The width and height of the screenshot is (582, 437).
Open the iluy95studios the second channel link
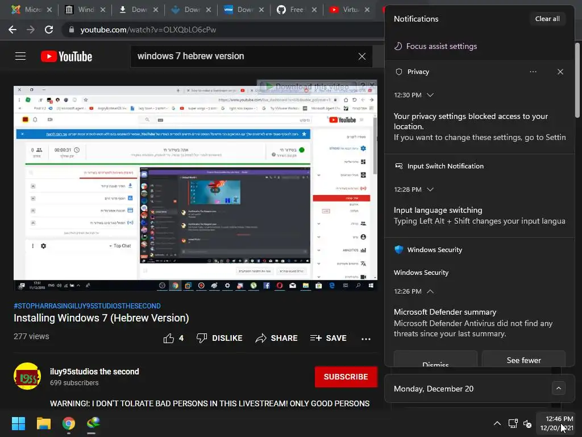pyautogui.click(x=94, y=372)
